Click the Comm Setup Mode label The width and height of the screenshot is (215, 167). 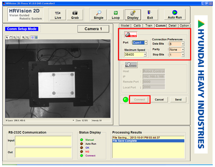pyautogui.click(x=21, y=29)
